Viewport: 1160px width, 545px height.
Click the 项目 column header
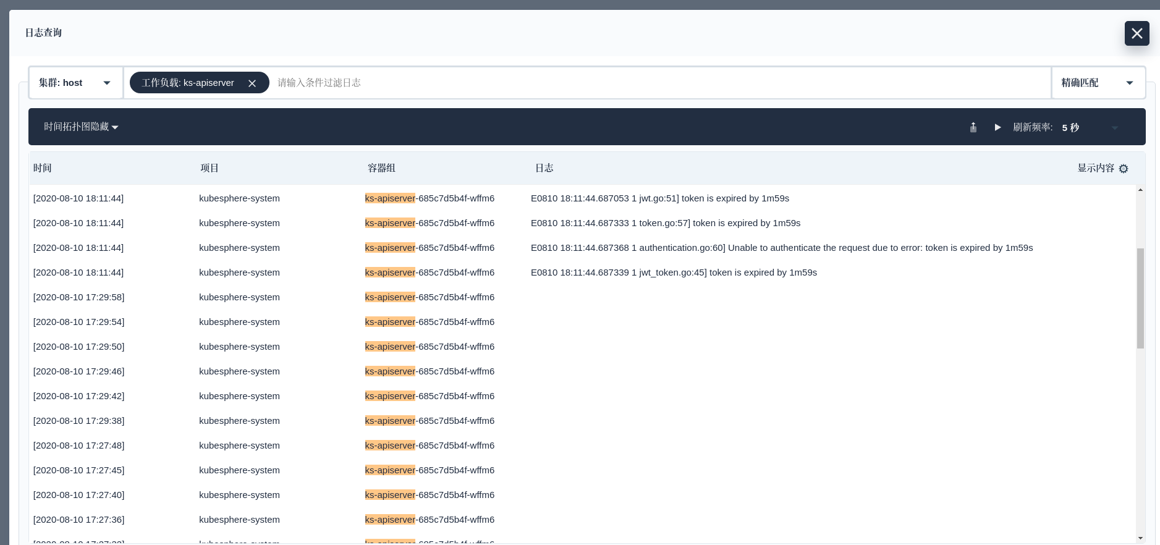click(210, 168)
